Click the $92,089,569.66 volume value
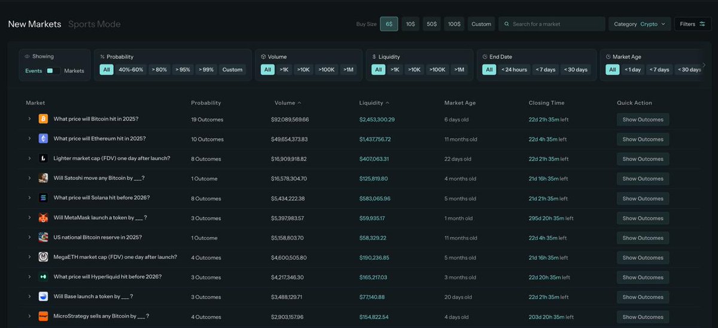The height and width of the screenshot is (328, 718). (x=290, y=119)
